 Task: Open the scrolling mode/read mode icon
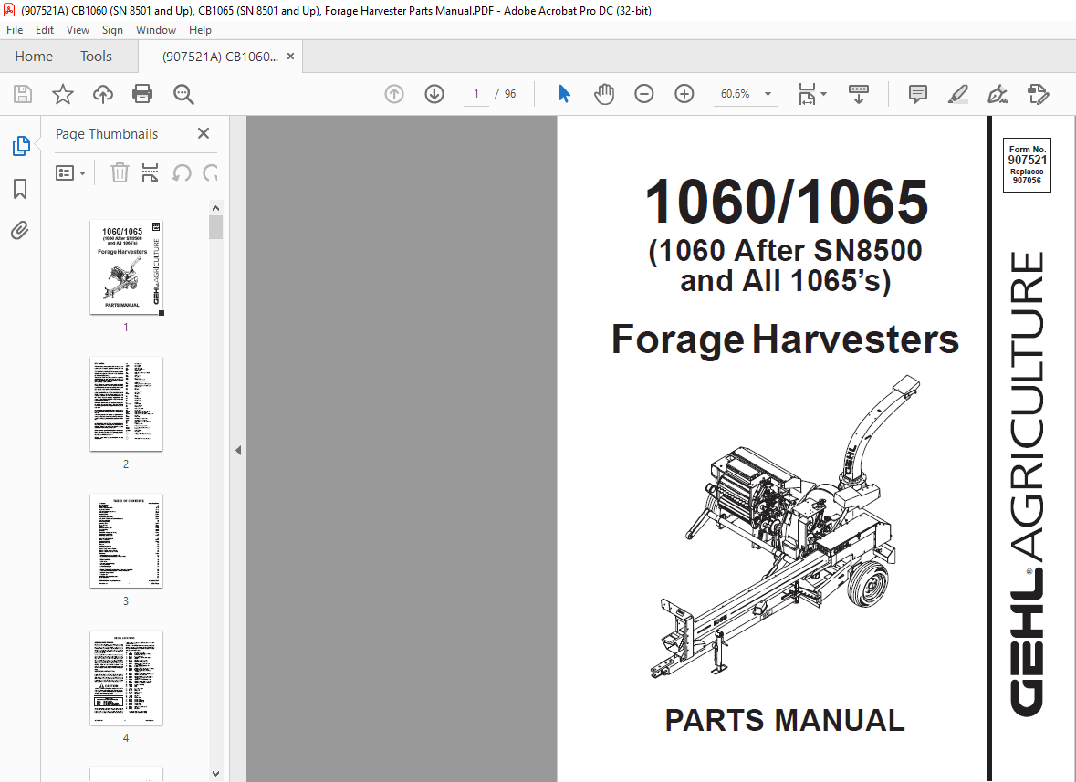point(859,94)
